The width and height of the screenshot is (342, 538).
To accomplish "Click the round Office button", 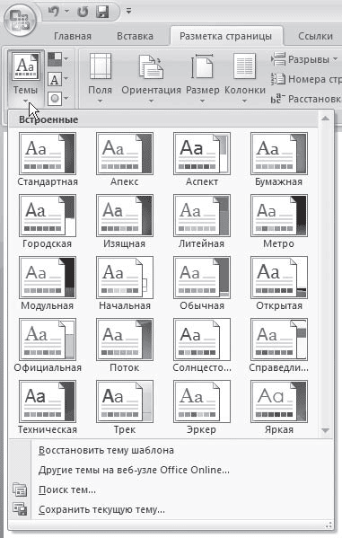I will coord(20,20).
